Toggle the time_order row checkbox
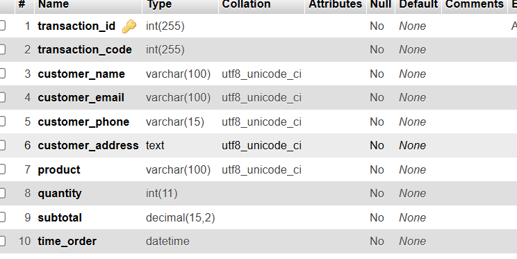The image size is (517, 259). pos(2,241)
